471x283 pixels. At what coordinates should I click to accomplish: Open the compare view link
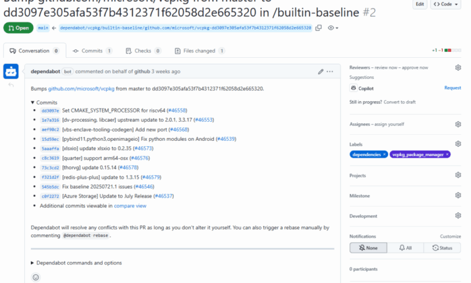[130, 206]
